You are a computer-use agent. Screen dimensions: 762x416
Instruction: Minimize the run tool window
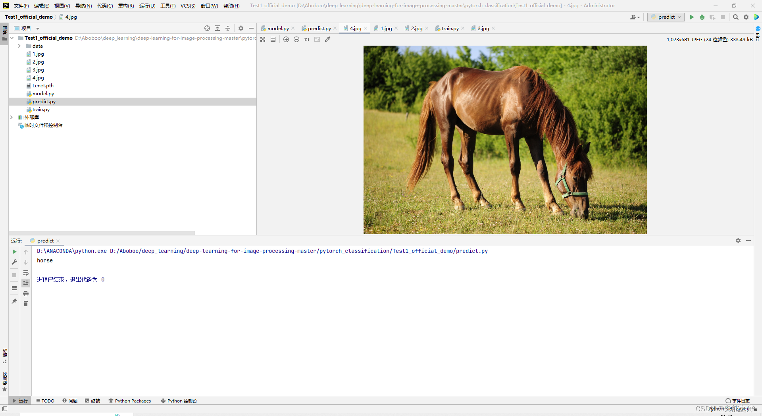click(x=749, y=241)
